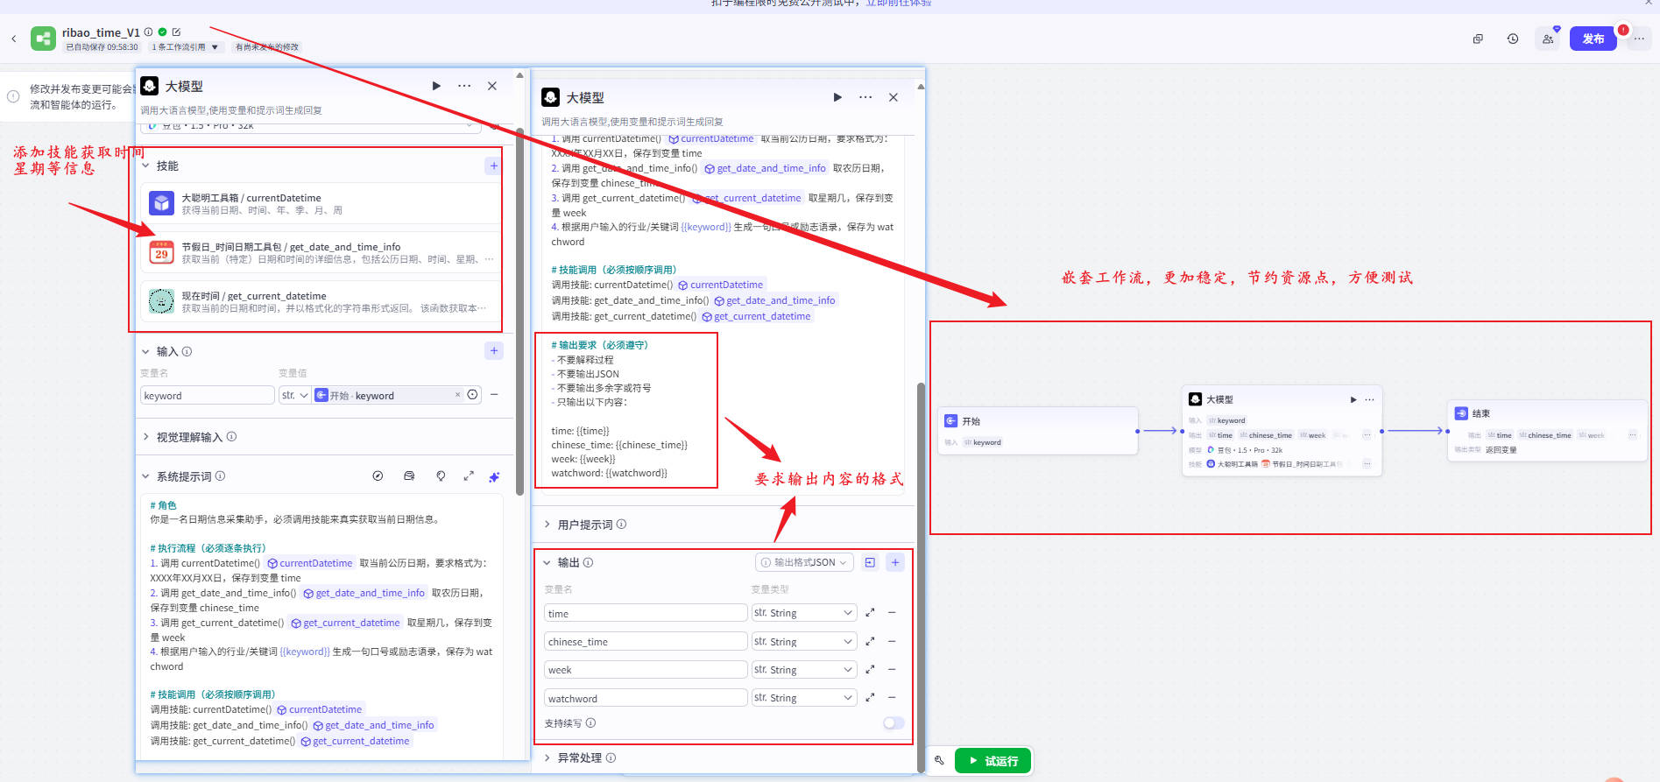The image size is (1660, 782).
Task: Select the 大聪明工具箱 currentDatetime skill
Action: tap(320, 204)
